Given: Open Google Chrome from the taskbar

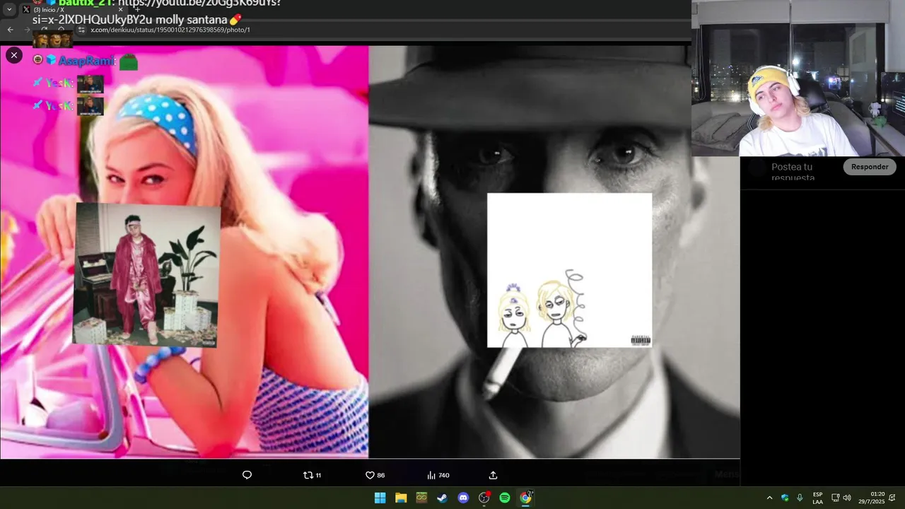Looking at the screenshot, I should (x=525, y=498).
